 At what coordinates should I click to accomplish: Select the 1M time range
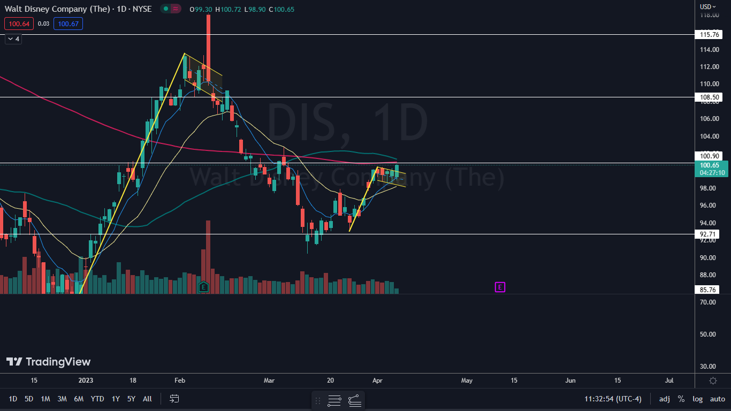click(45, 399)
